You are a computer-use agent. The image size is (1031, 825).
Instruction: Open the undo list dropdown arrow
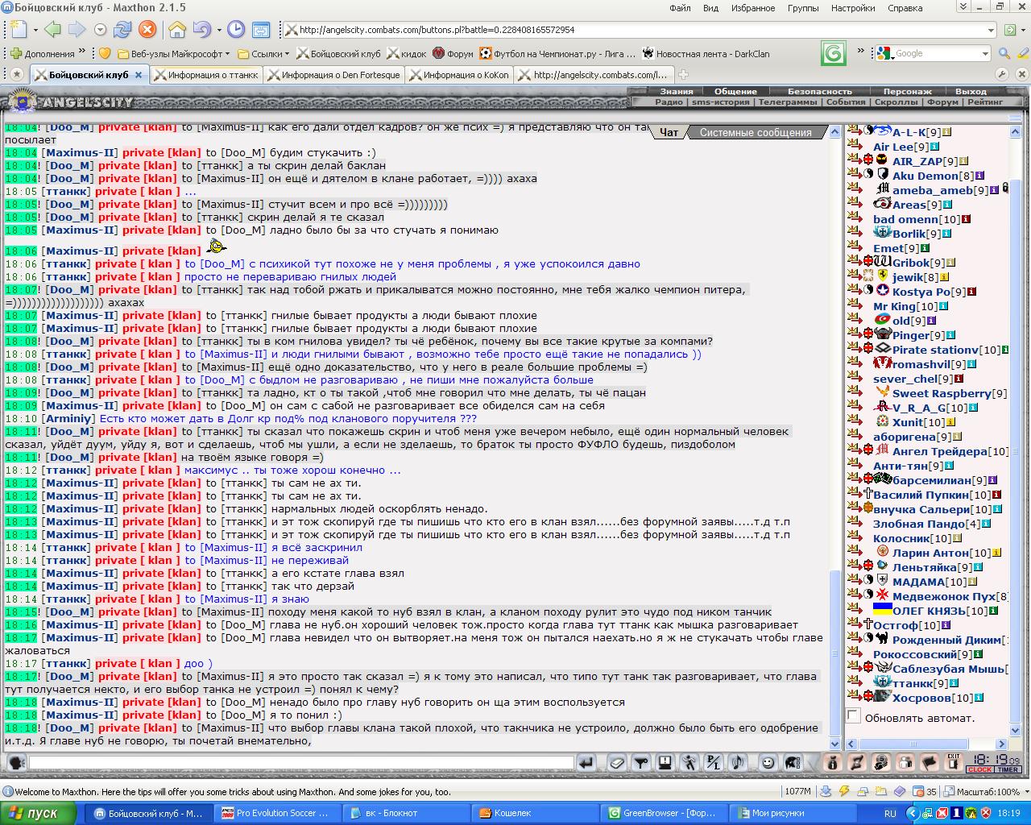click(x=217, y=31)
